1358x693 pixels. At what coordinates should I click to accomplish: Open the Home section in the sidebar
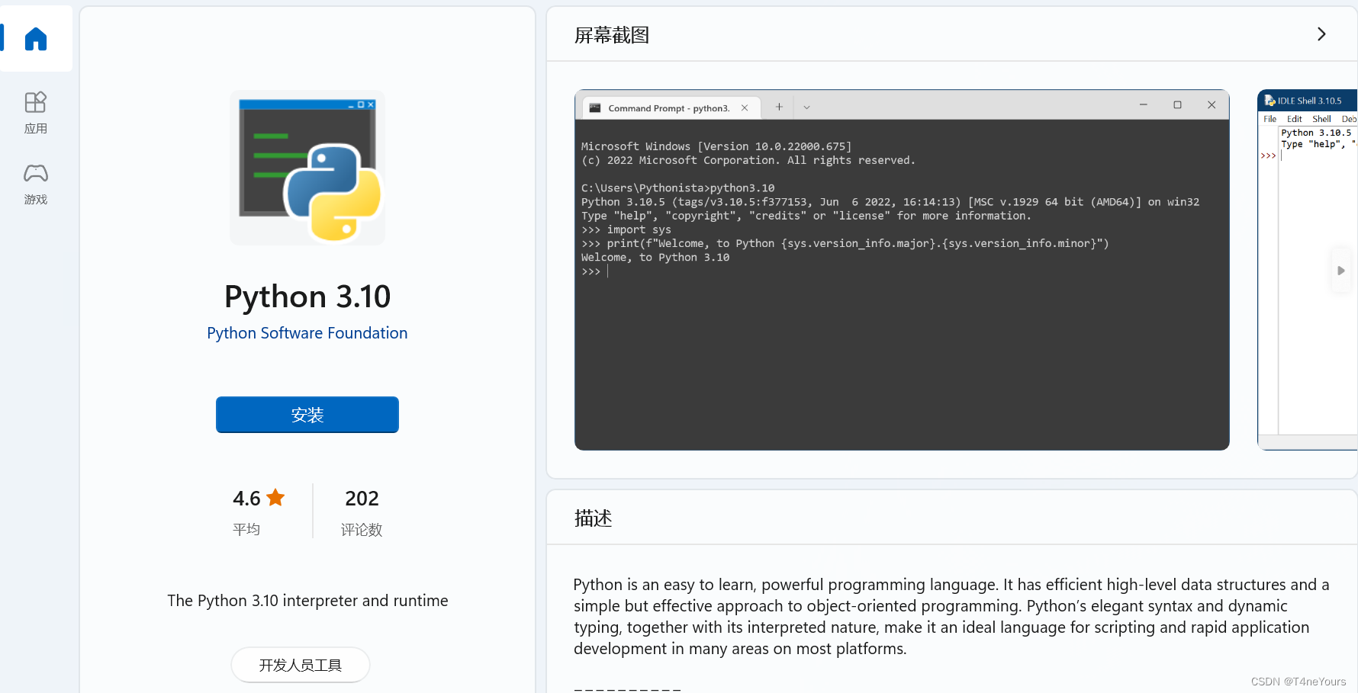pos(36,38)
